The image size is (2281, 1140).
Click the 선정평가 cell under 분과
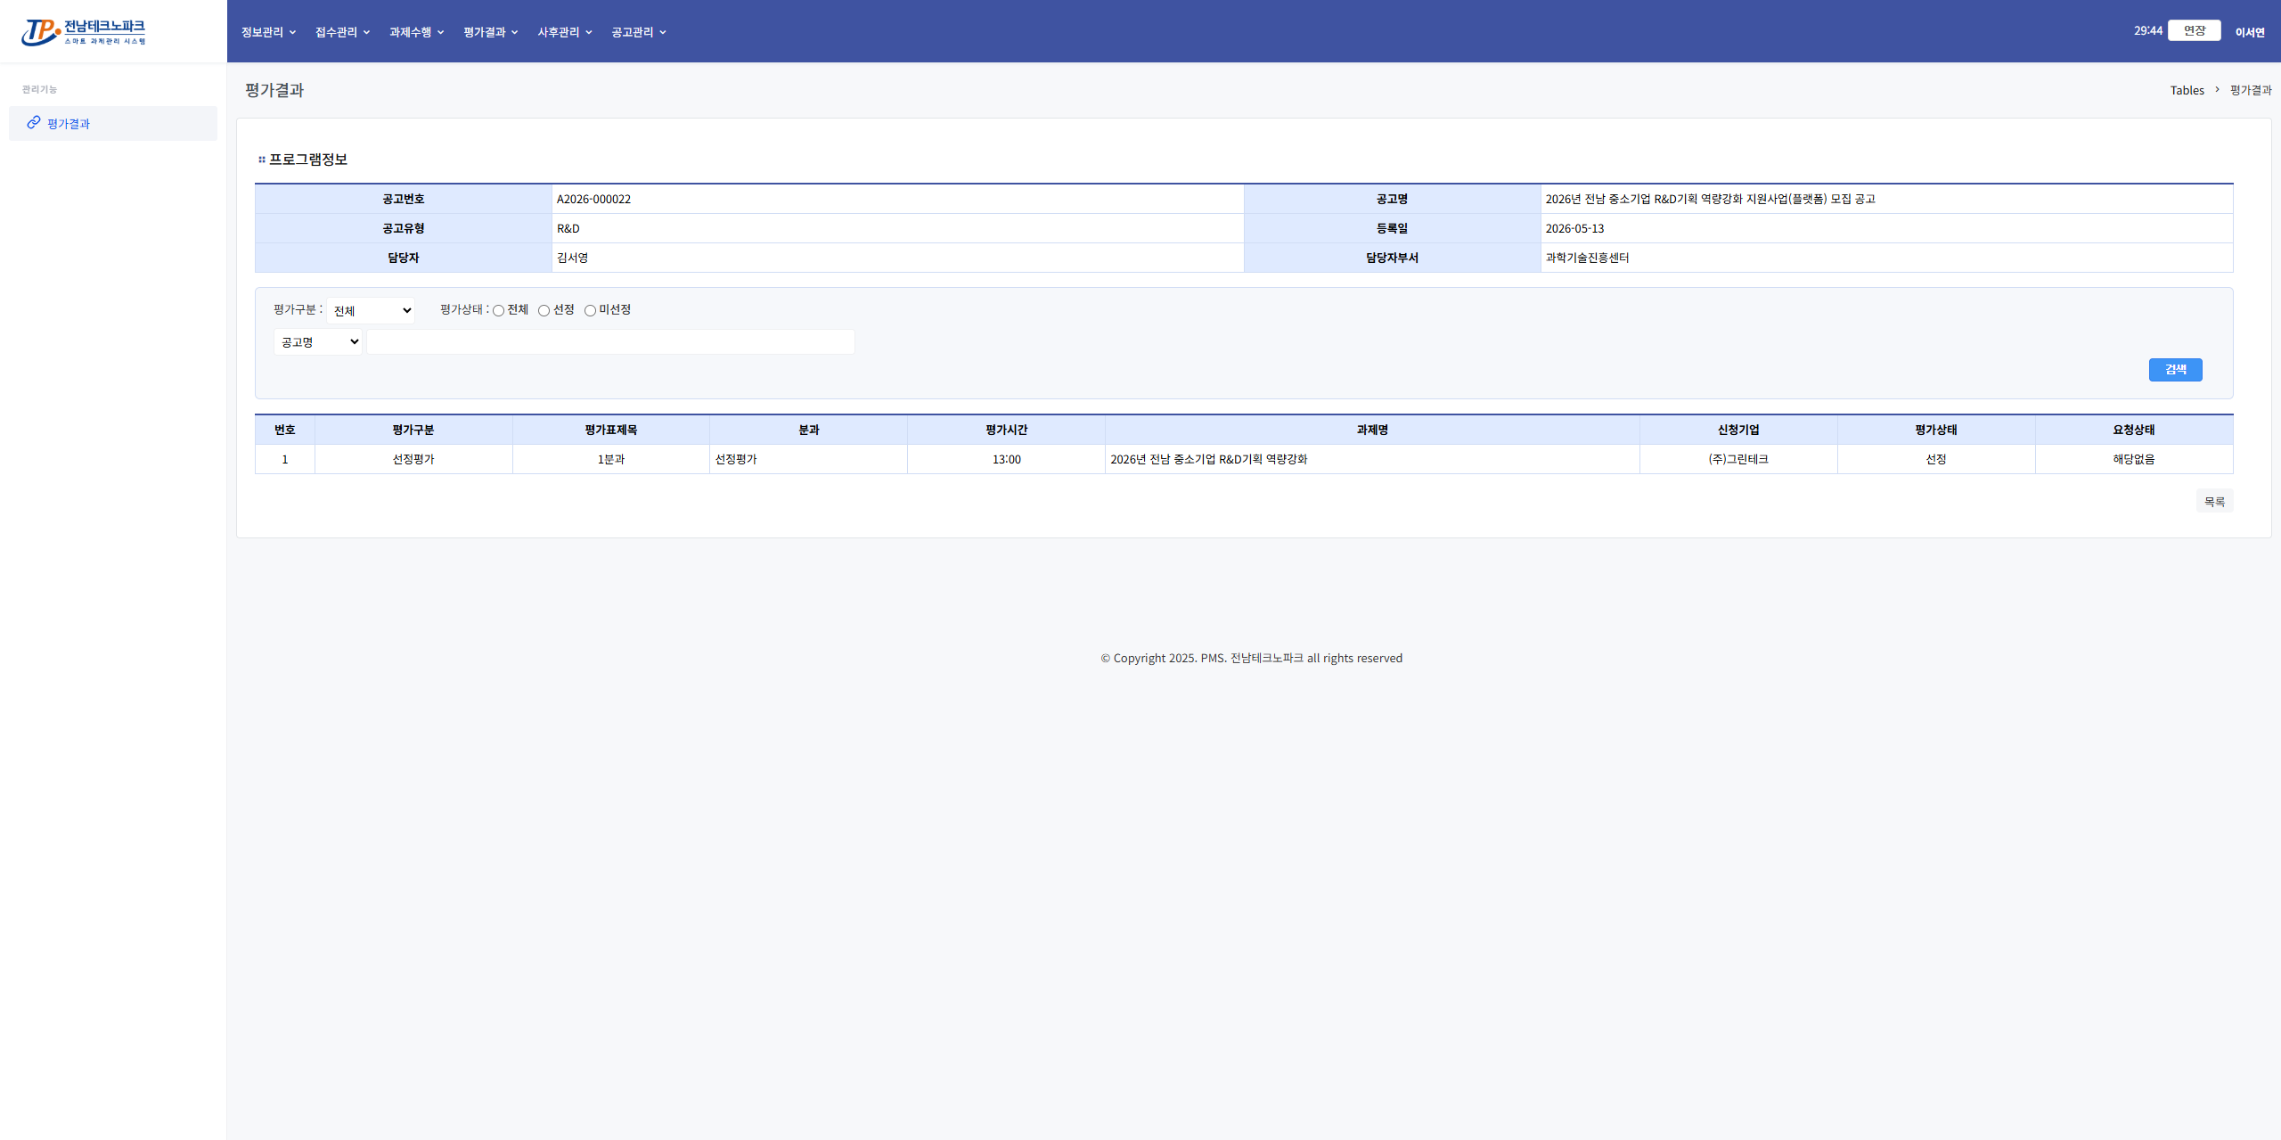[x=809, y=459]
